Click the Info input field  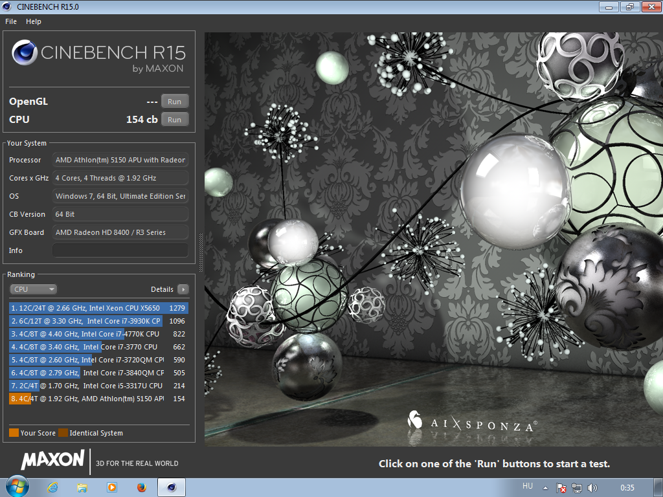coord(120,250)
